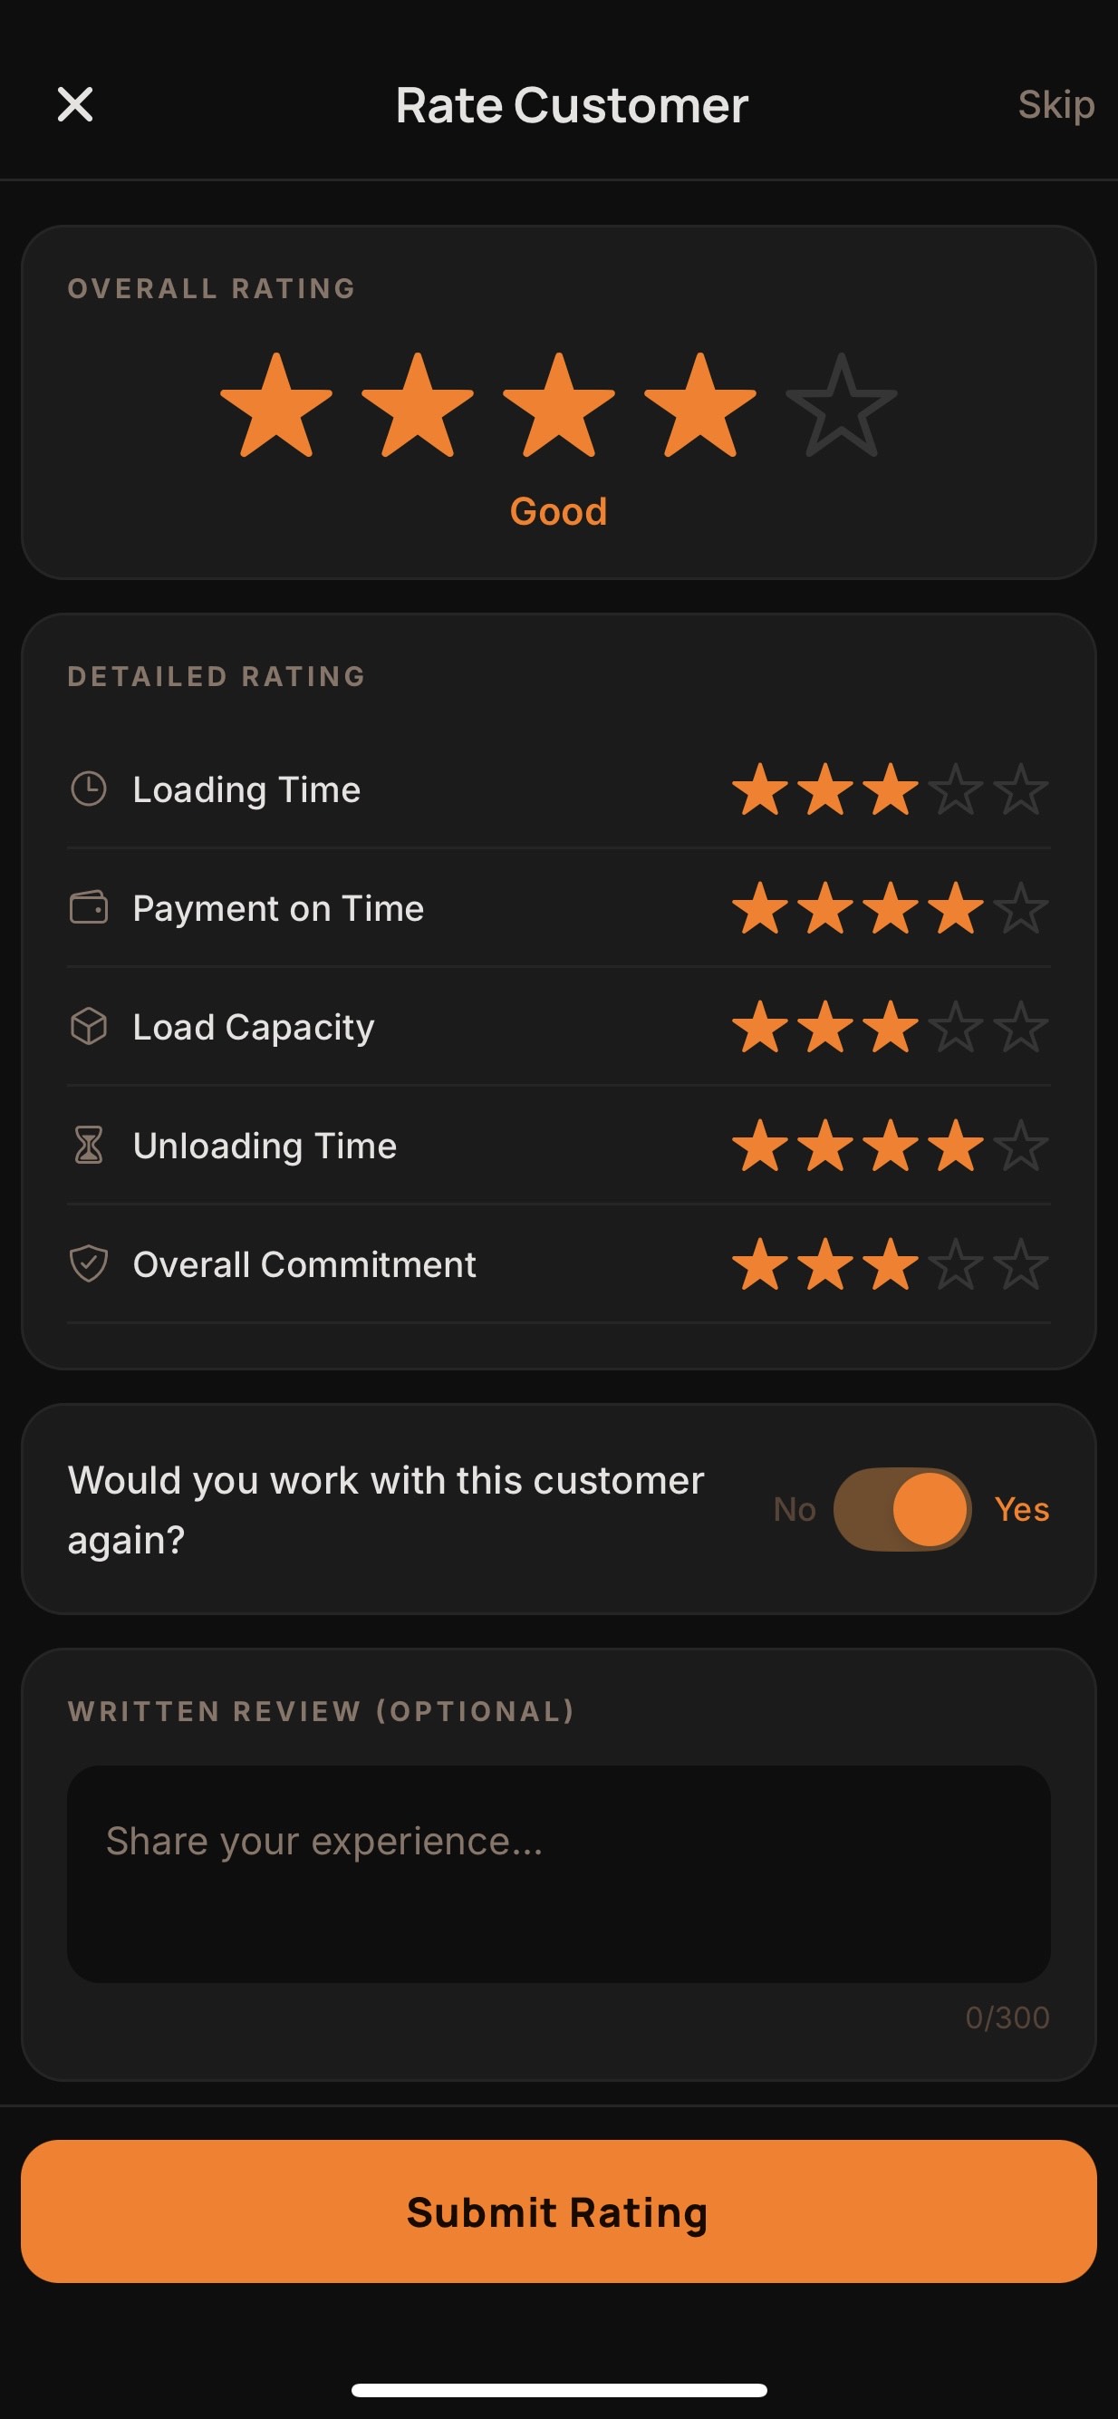Rate Payment on Time five stars

click(1020, 908)
